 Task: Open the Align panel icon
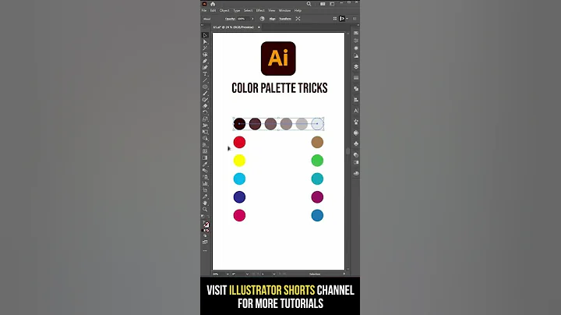[x=356, y=100]
